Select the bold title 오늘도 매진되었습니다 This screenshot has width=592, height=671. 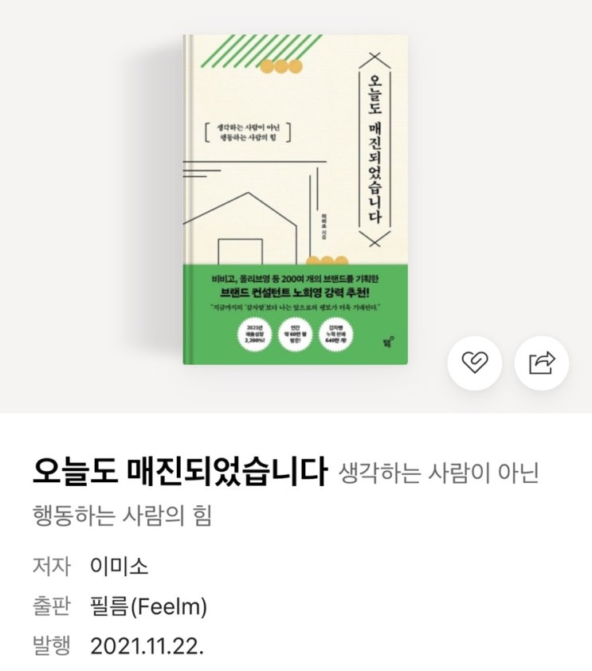click(x=179, y=472)
